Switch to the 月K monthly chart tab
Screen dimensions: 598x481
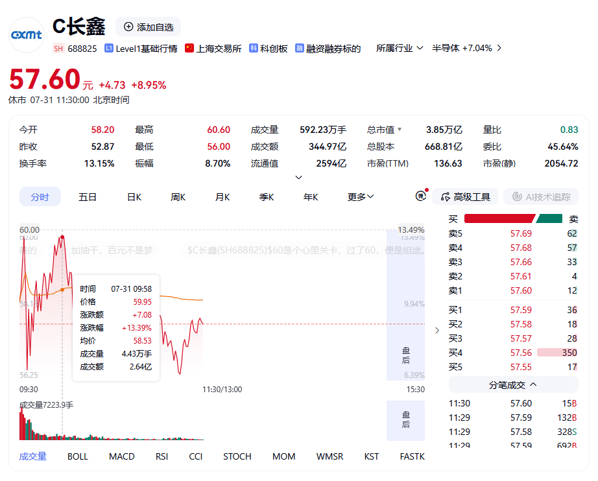click(222, 196)
